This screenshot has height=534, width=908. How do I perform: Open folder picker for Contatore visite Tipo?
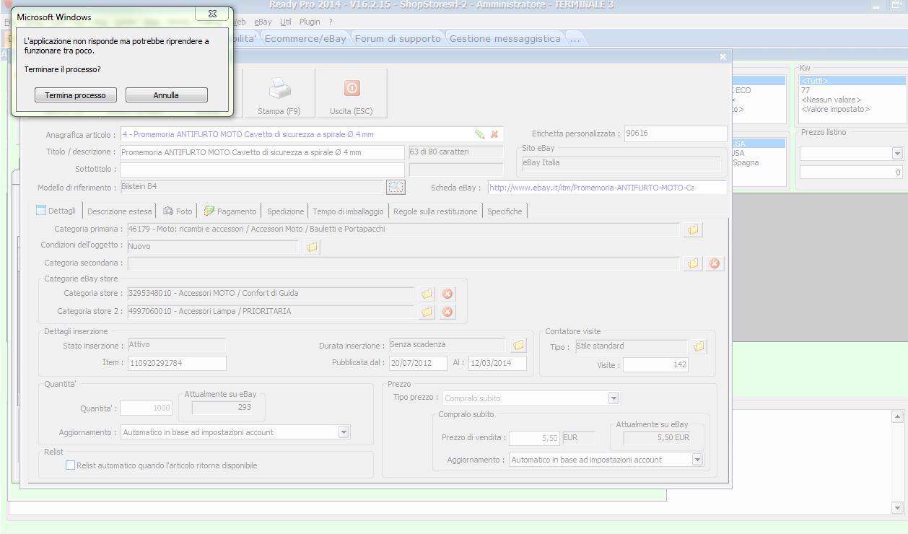[x=699, y=346]
